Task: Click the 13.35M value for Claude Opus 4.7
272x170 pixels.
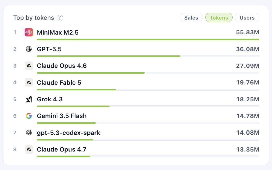Action: [248, 149]
